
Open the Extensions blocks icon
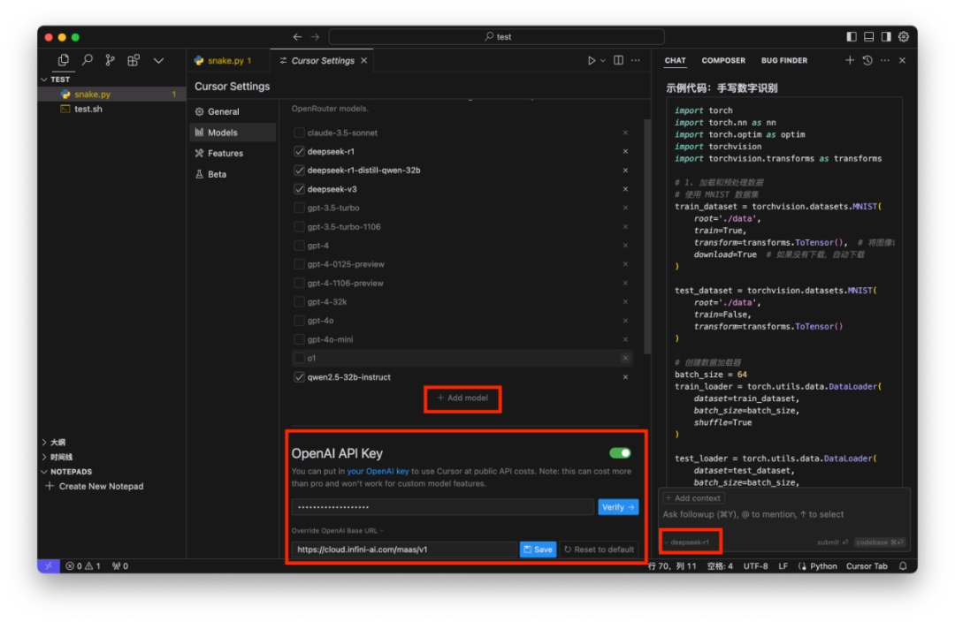tap(134, 60)
